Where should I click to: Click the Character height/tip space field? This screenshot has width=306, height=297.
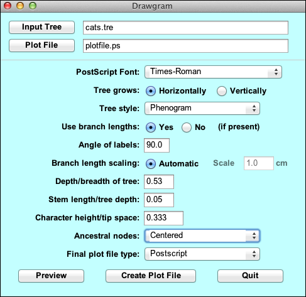(163, 218)
